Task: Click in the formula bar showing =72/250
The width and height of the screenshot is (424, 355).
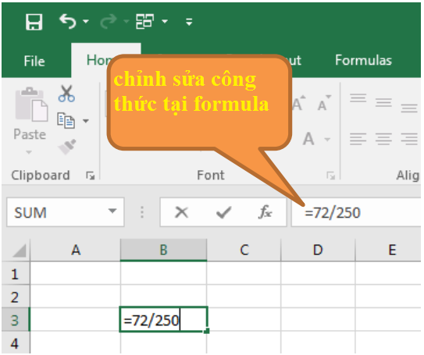Action: pos(356,213)
